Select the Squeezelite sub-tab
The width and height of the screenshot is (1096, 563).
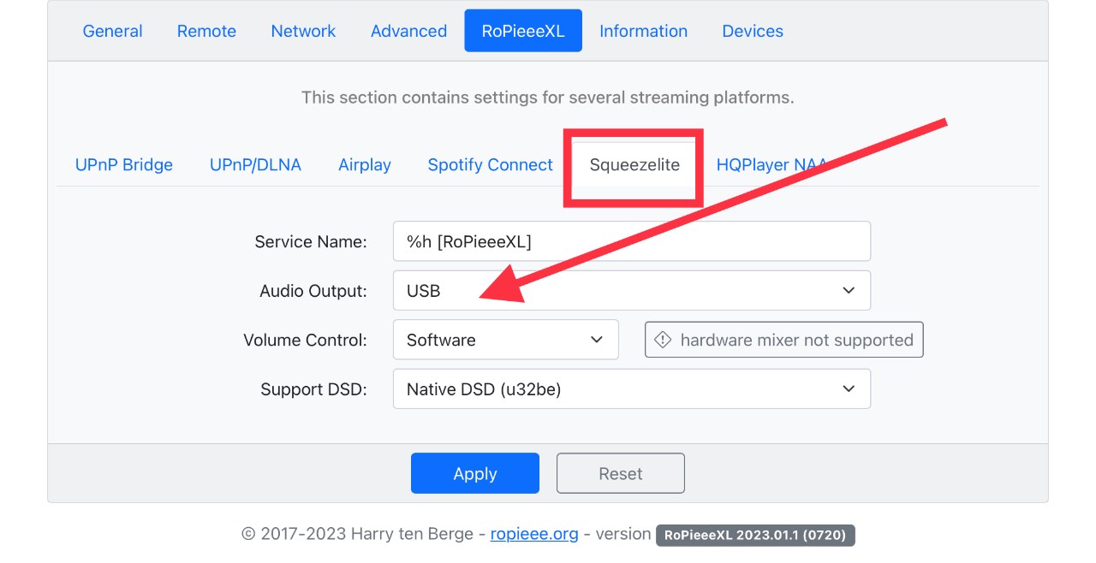click(x=634, y=165)
